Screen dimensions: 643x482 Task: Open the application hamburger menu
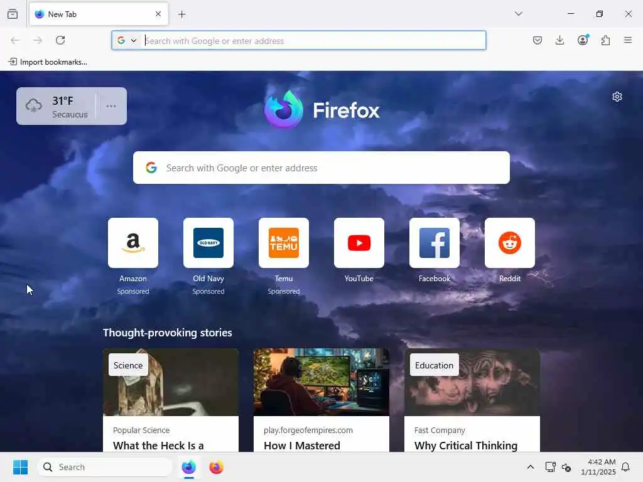tap(628, 40)
